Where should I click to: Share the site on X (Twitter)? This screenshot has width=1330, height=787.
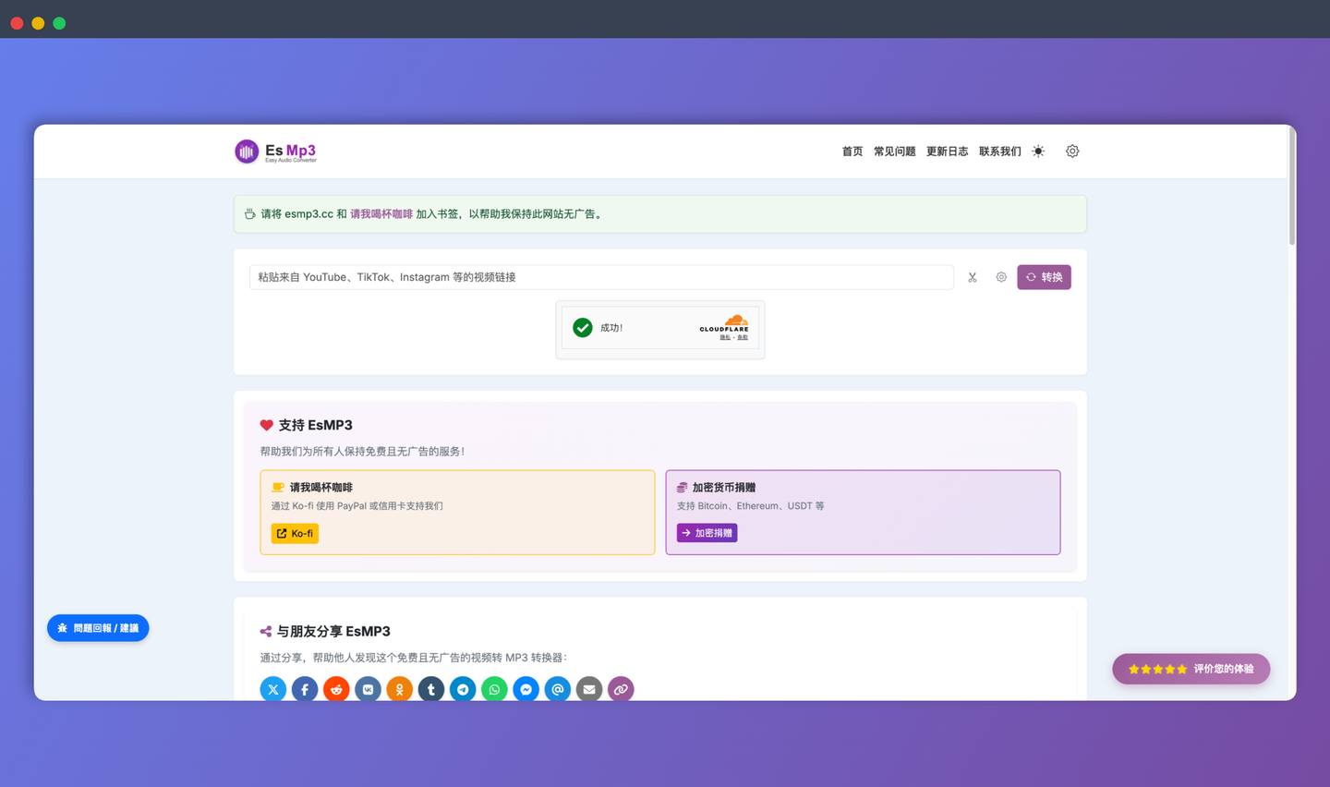272,688
